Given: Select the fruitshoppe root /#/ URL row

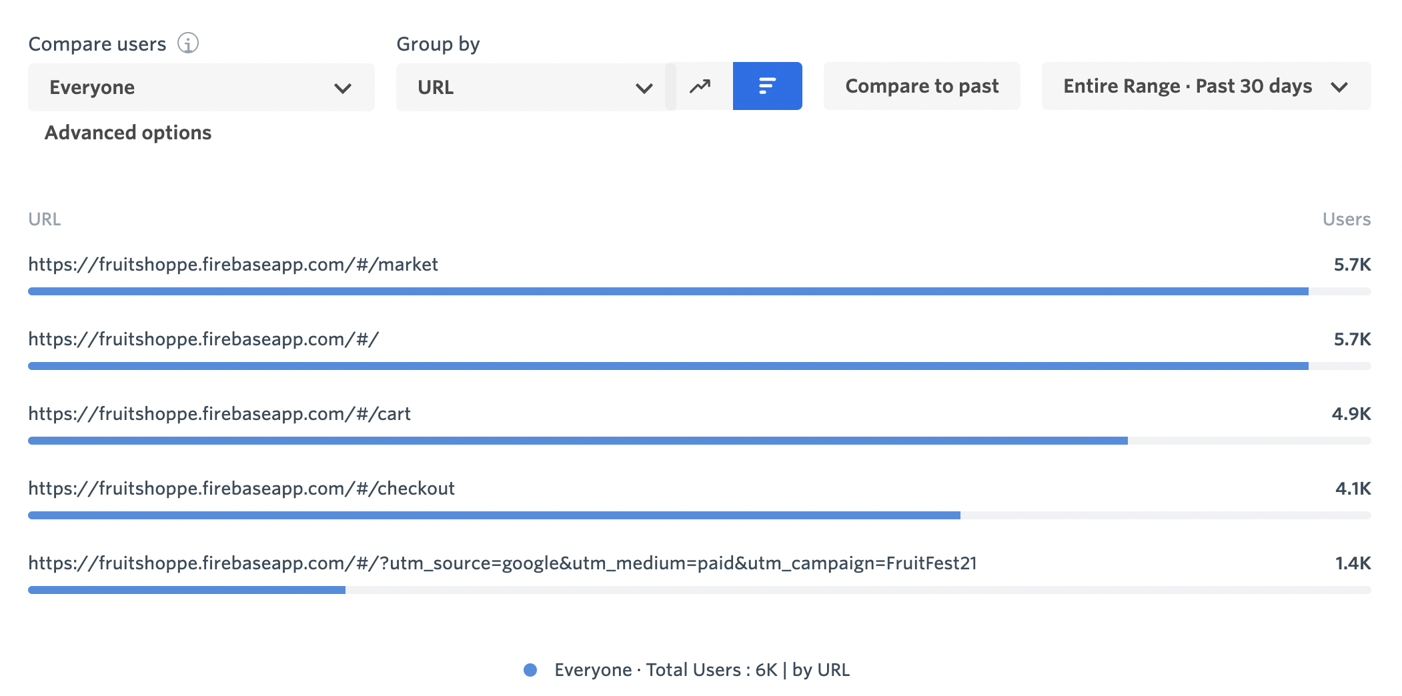Looking at the screenshot, I should pyautogui.click(x=203, y=339).
